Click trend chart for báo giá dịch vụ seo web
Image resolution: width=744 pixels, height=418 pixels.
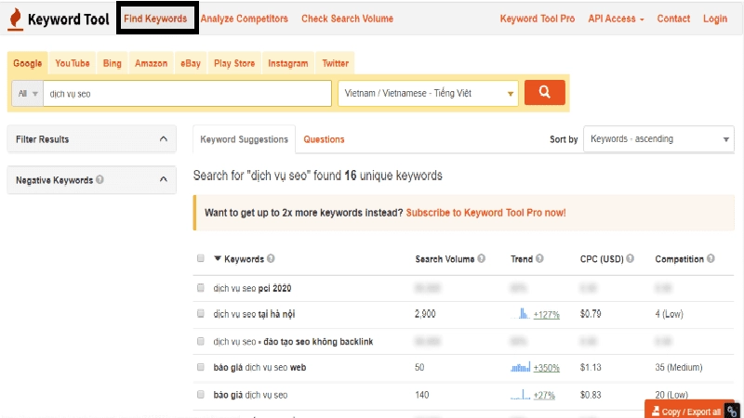(520, 367)
